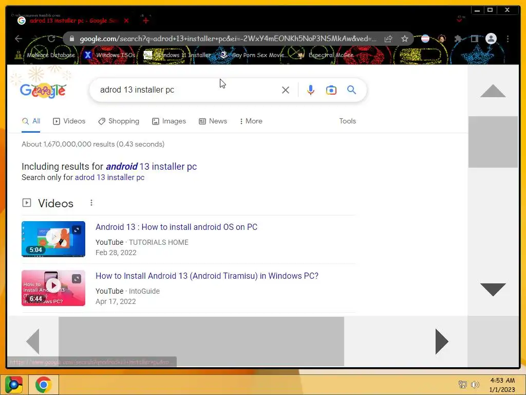The image size is (526, 395).
Task: Click the IntoGuide channel text
Action: click(144, 291)
